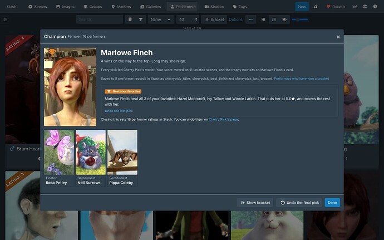The image size is (384, 240).
Task: Open Cherry Pick's page link
Action: (x=223, y=119)
